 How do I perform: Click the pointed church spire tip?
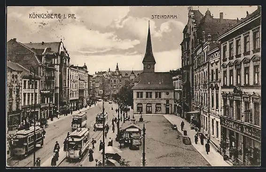point(149,24)
